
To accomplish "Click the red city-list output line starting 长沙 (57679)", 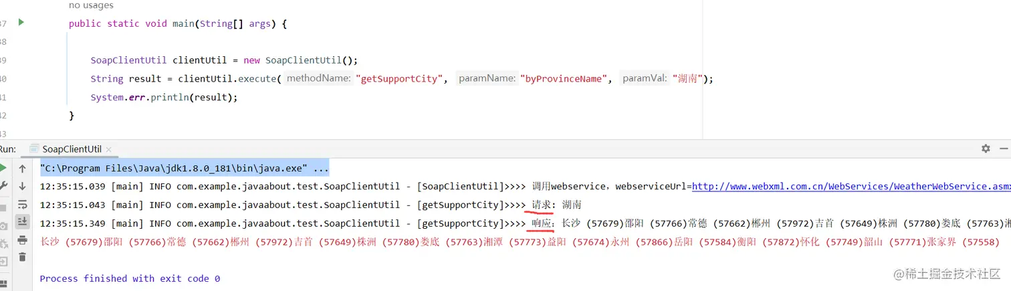I will click(520, 242).
